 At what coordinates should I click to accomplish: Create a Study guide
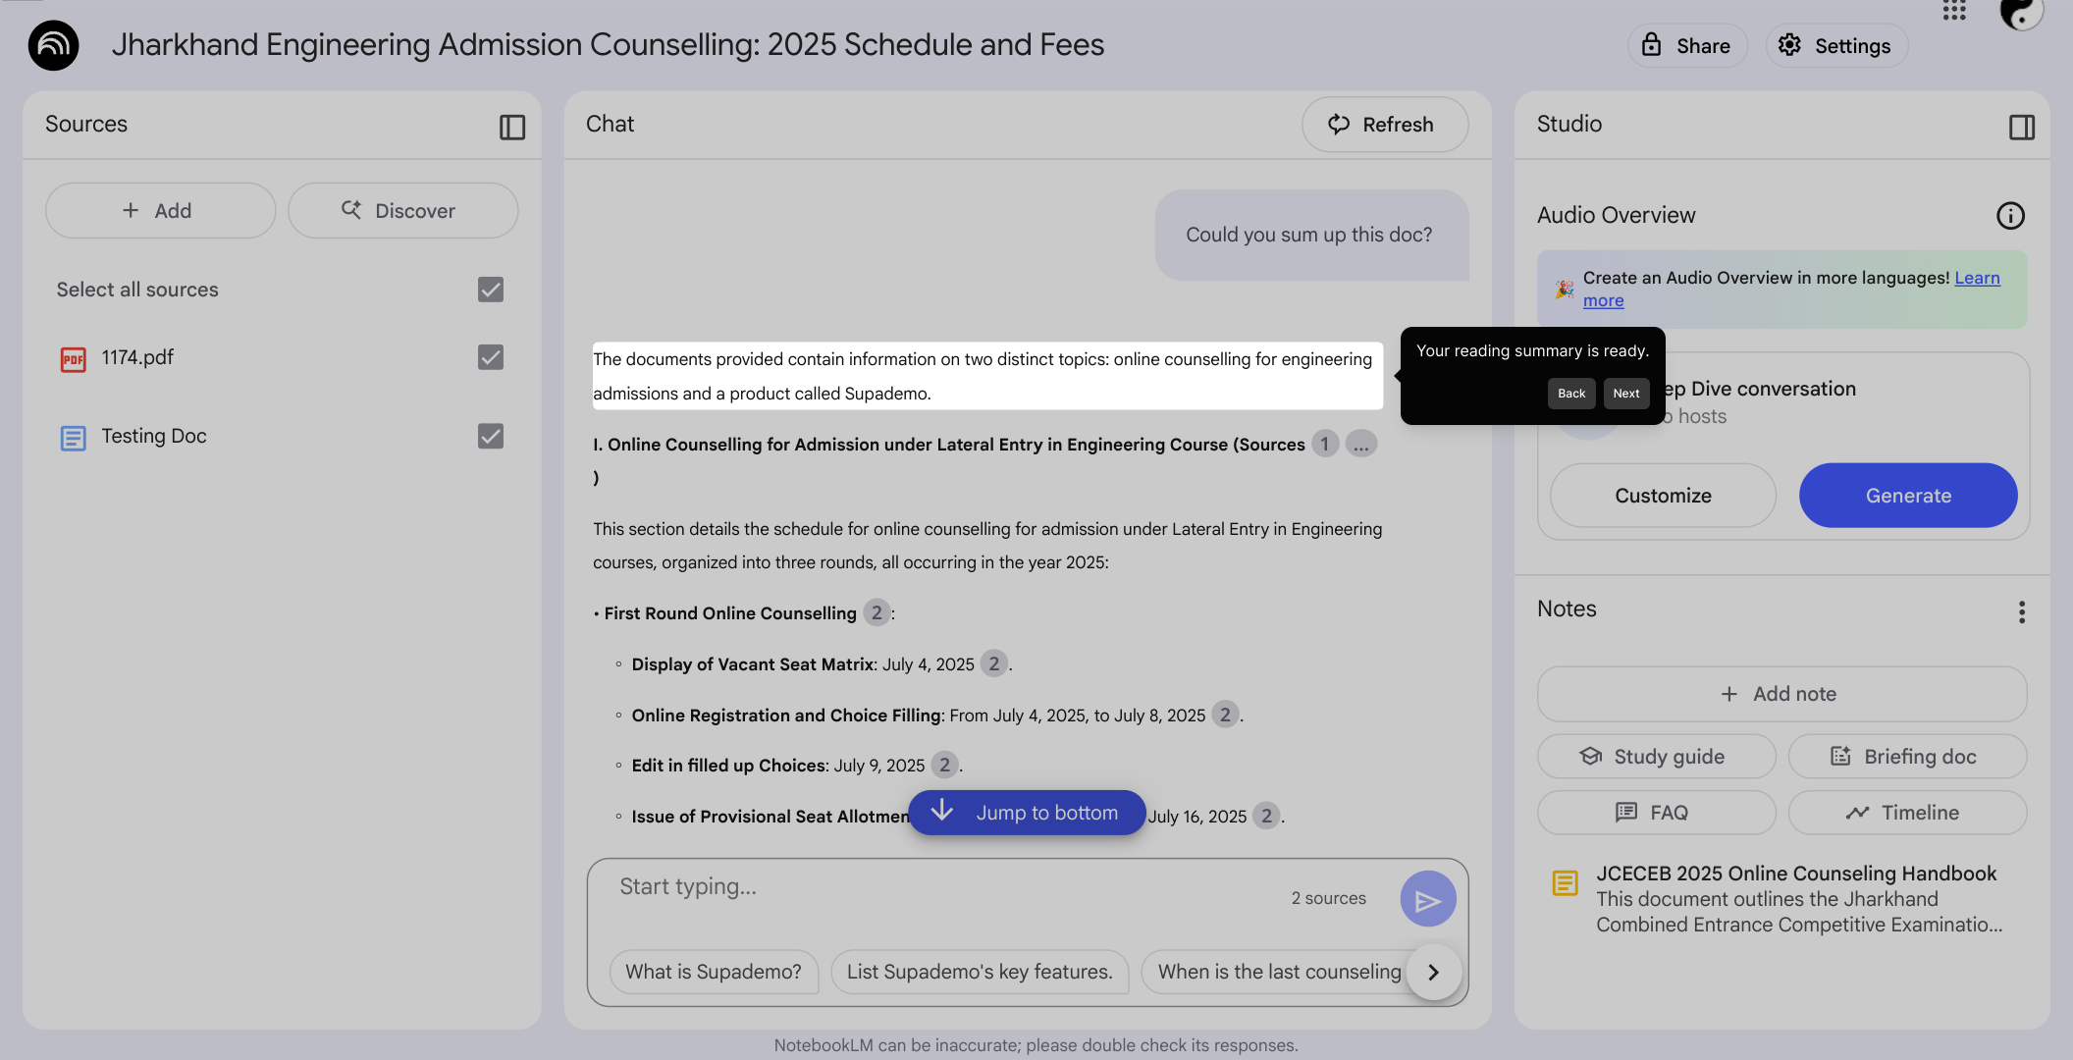(x=1657, y=757)
